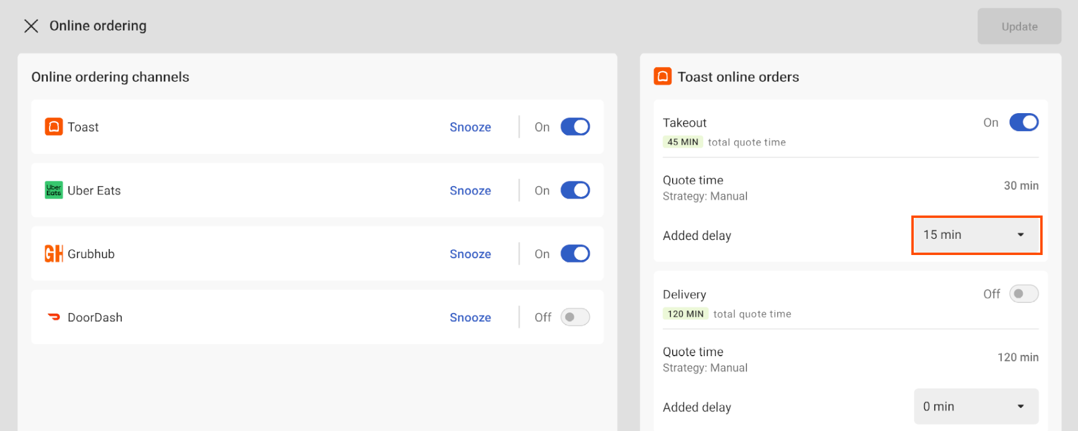This screenshot has height=431, width=1078.
Task: Click the Update button
Action: tap(1019, 26)
